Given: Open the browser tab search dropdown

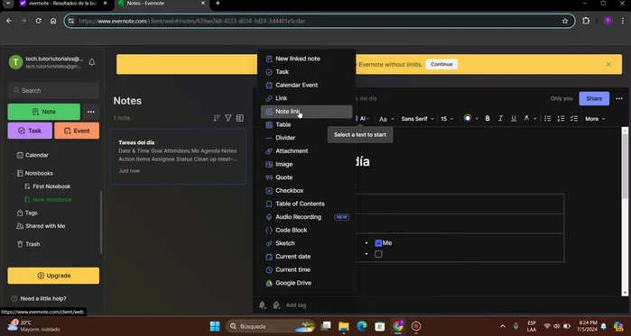Looking at the screenshot, I should coord(7,4).
